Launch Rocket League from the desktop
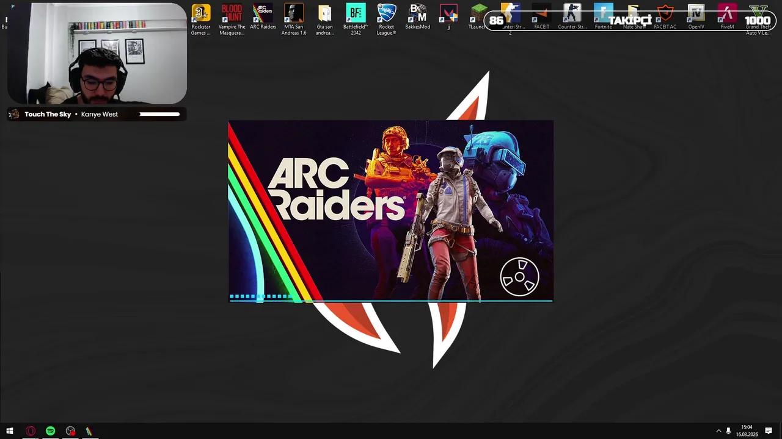This screenshot has height=439, width=782. tap(386, 13)
